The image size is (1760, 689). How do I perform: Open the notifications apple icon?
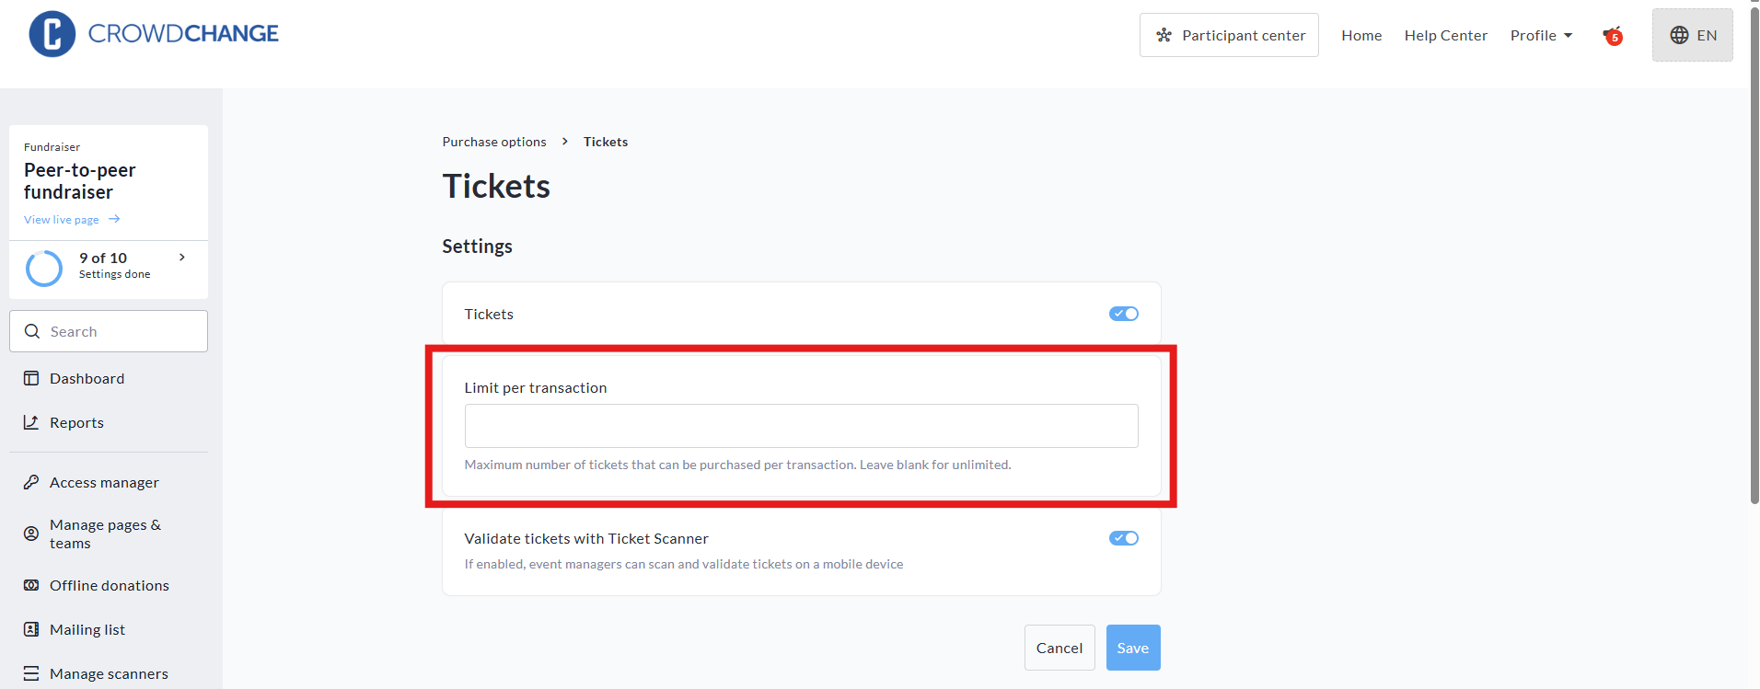(x=1612, y=36)
